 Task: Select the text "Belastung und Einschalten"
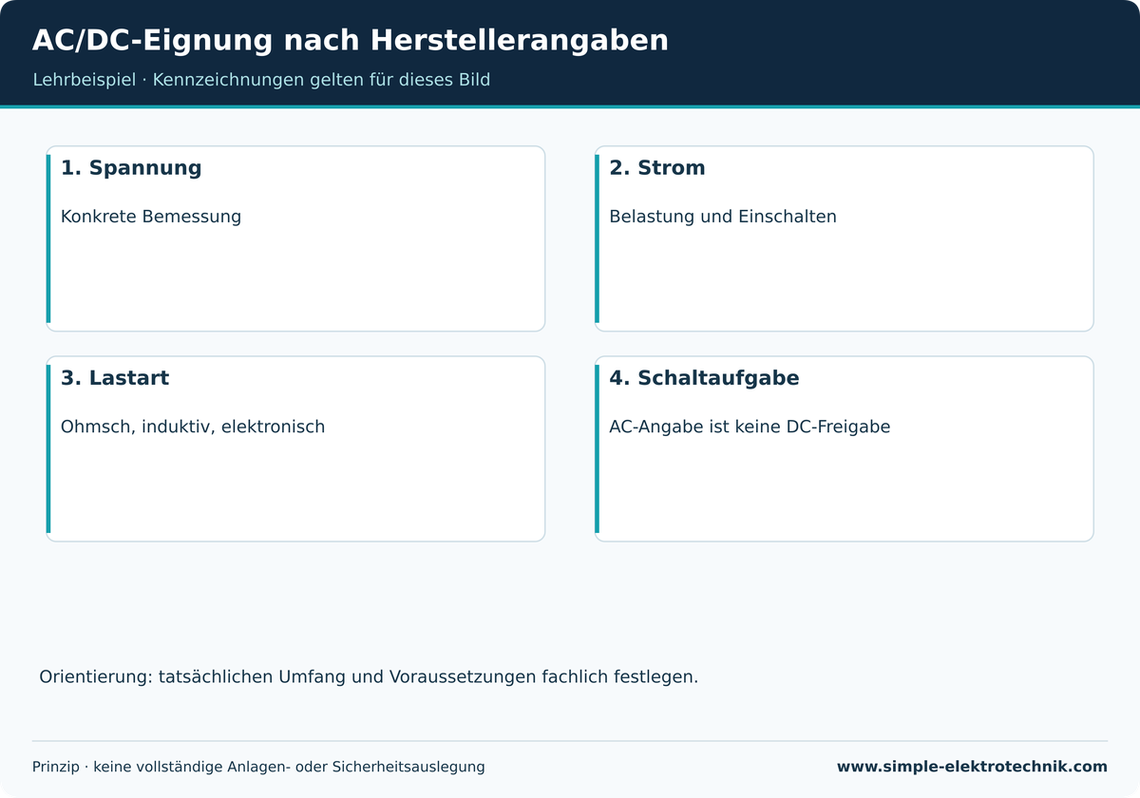[x=723, y=217]
